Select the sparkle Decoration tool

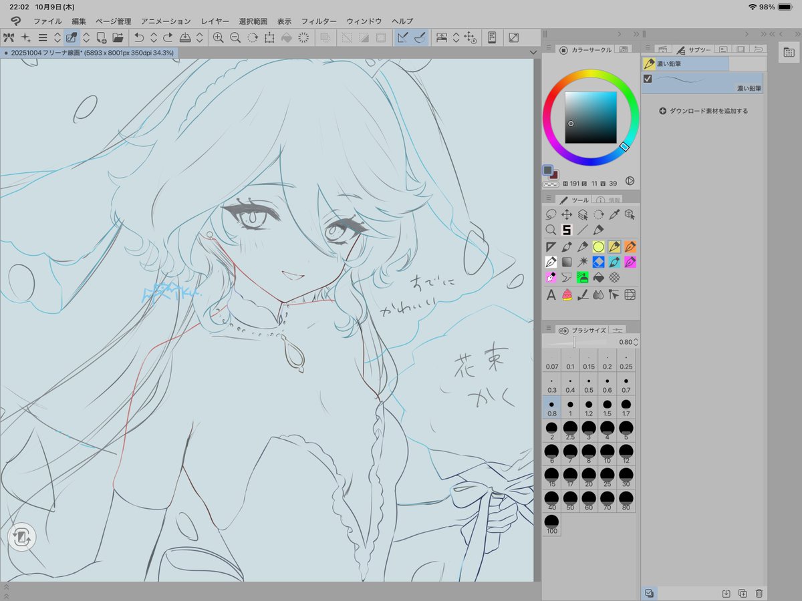click(583, 262)
